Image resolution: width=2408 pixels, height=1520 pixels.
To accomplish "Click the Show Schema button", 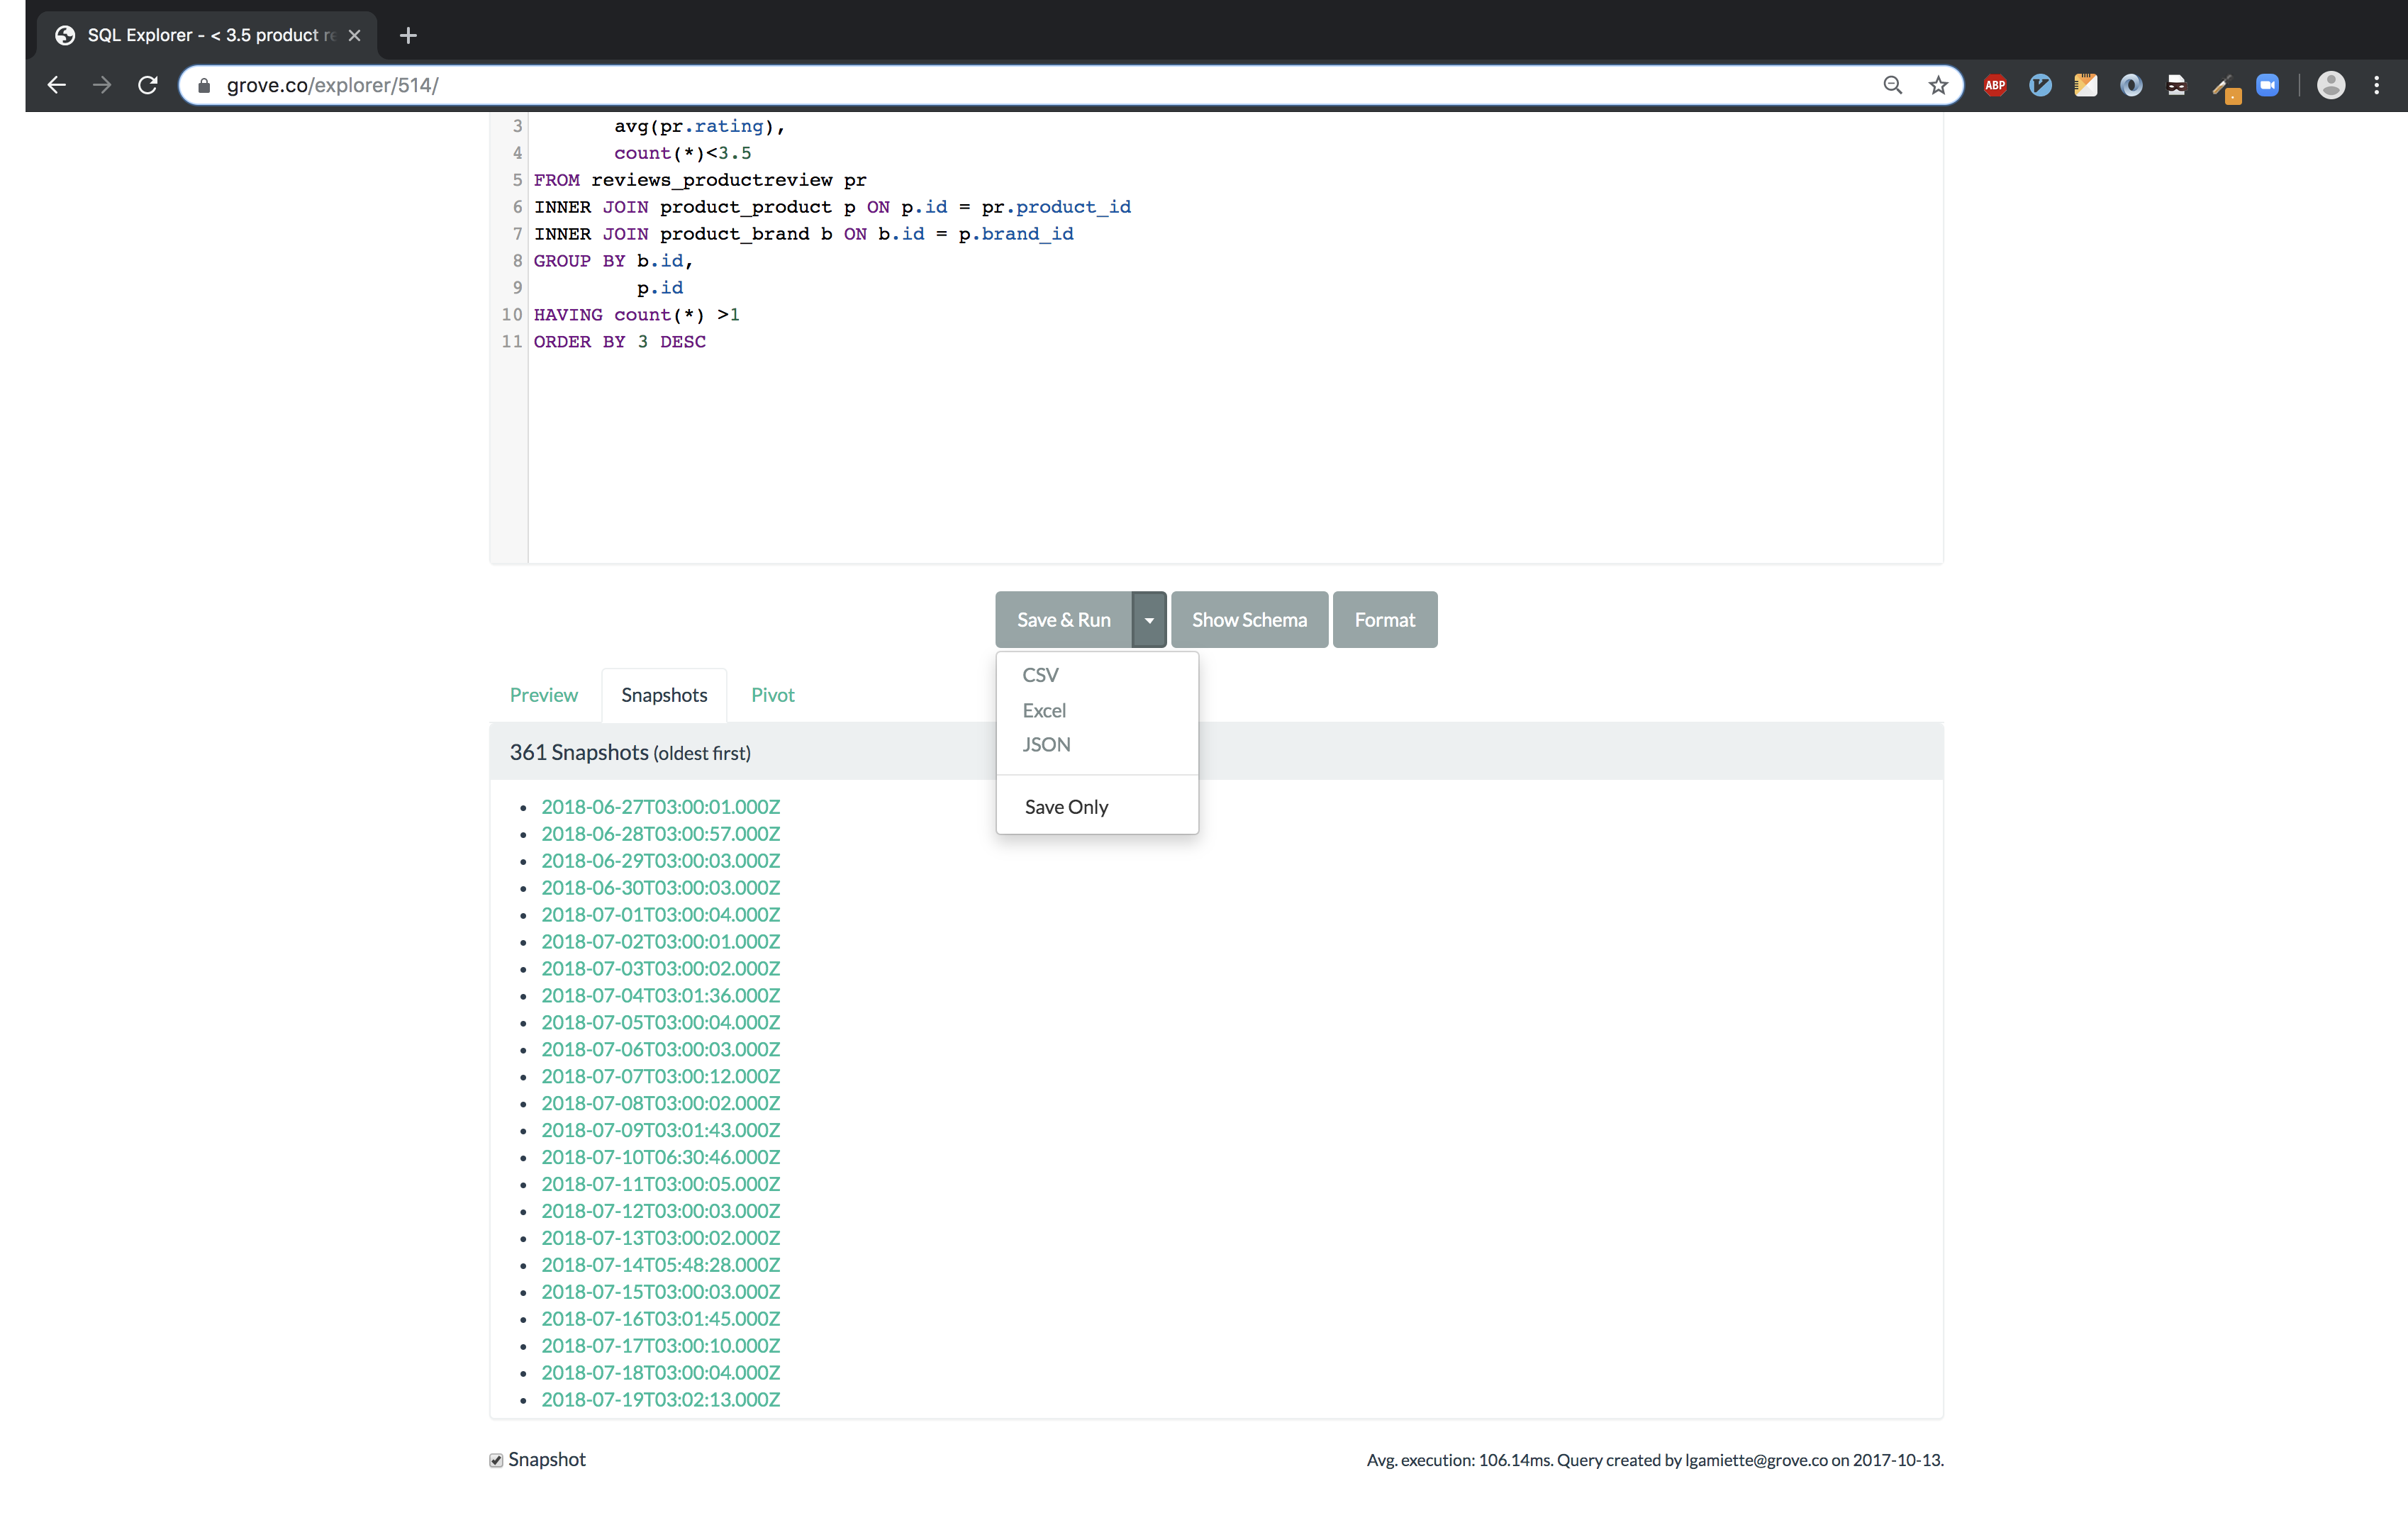I will (x=1249, y=618).
